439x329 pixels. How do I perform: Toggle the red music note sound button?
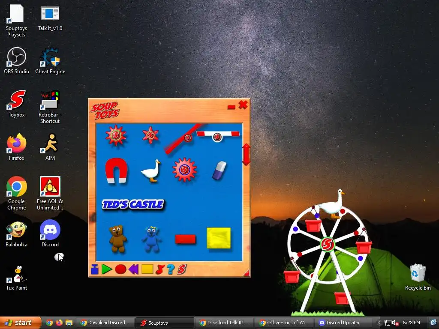tap(160, 269)
